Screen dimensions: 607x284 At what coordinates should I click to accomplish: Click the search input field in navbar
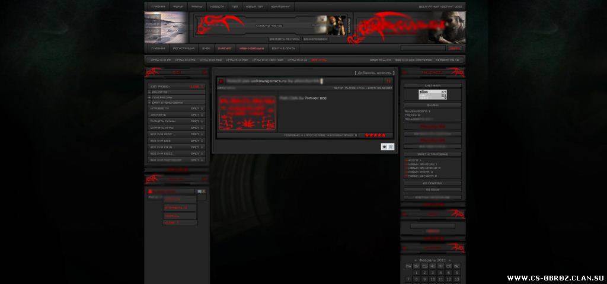(422, 49)
